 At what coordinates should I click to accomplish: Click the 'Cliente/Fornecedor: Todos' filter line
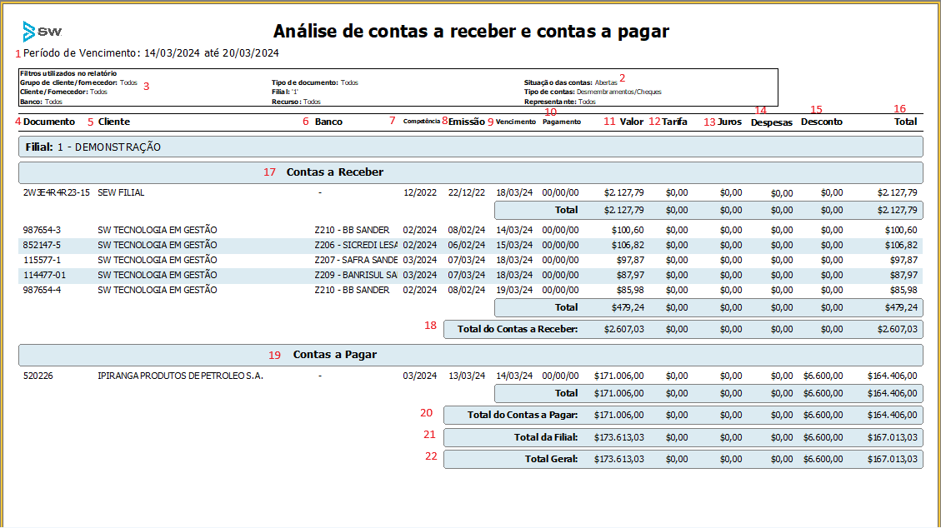tap(63, 92)
